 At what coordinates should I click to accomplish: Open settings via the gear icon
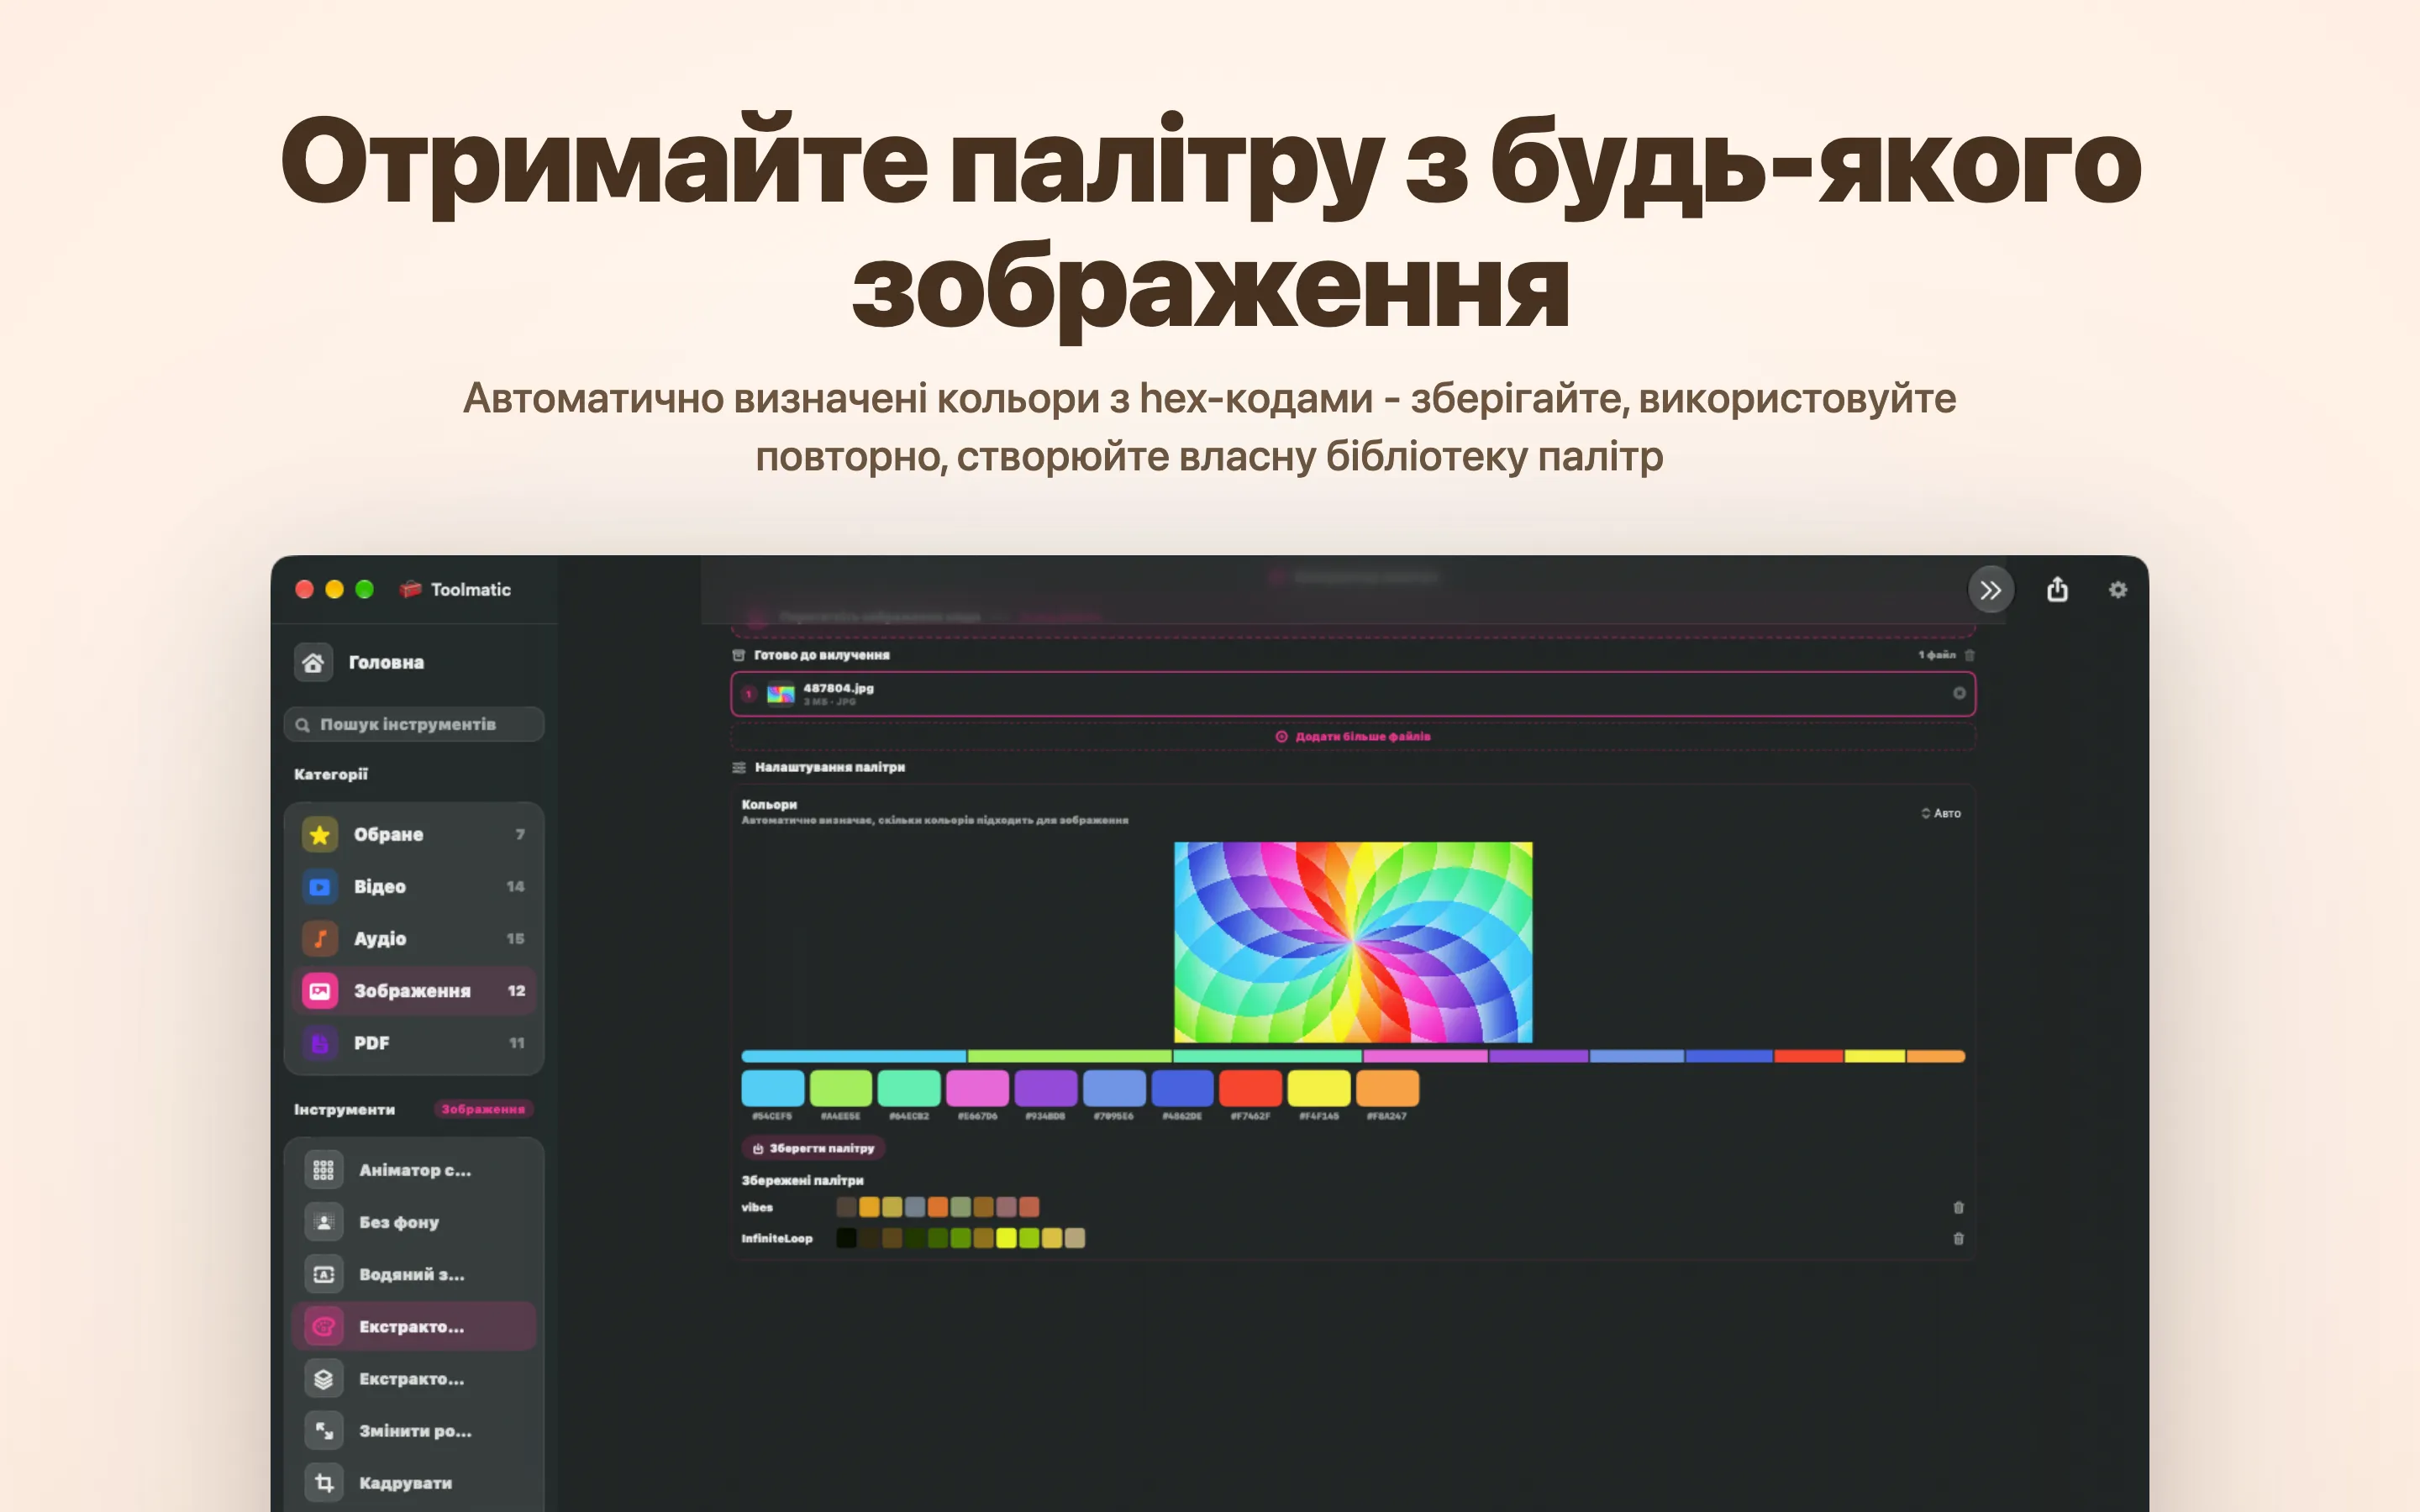(x=2118, y=590)
